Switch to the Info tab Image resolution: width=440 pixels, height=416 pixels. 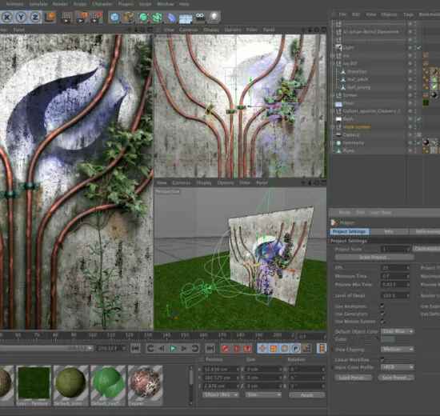tap(389, 231)
